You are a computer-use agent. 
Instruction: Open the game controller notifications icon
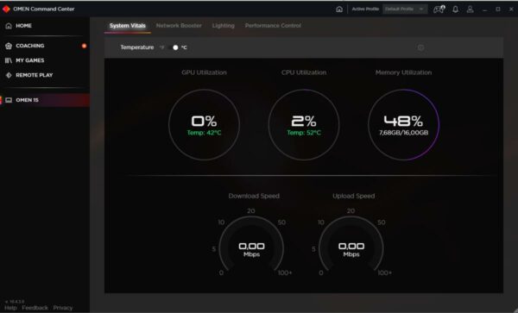tap(439, 9)
